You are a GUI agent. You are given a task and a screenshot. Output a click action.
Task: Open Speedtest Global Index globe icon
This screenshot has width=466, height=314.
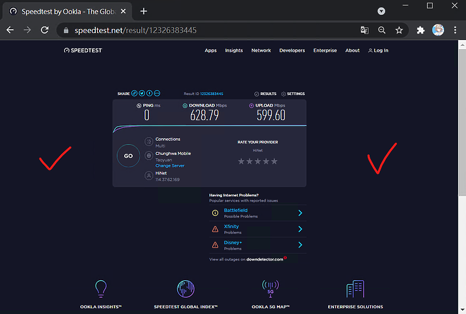pyautogui.click(x=186, y=289)
